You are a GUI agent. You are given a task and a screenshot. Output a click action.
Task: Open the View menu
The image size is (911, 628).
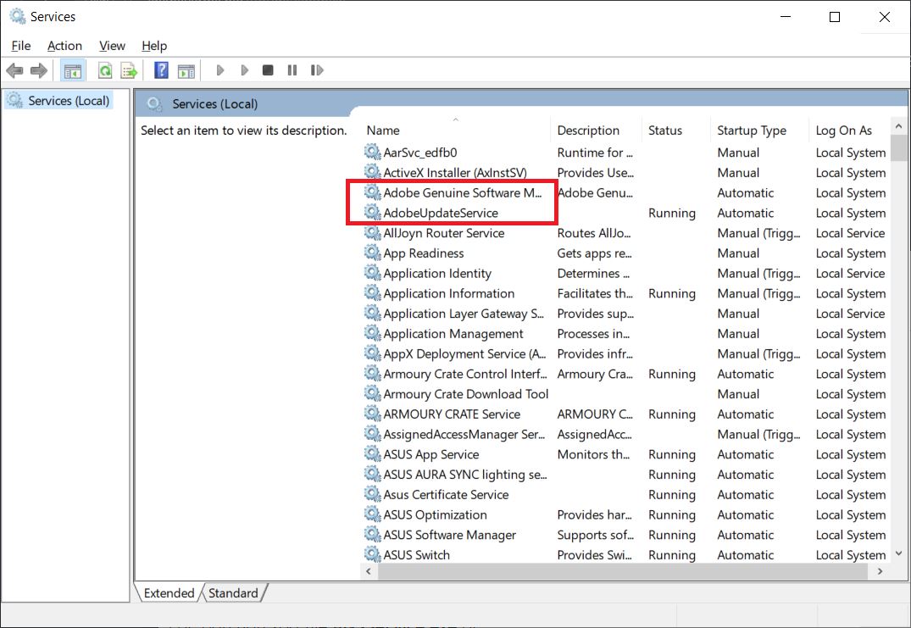[x=112, y=46]
